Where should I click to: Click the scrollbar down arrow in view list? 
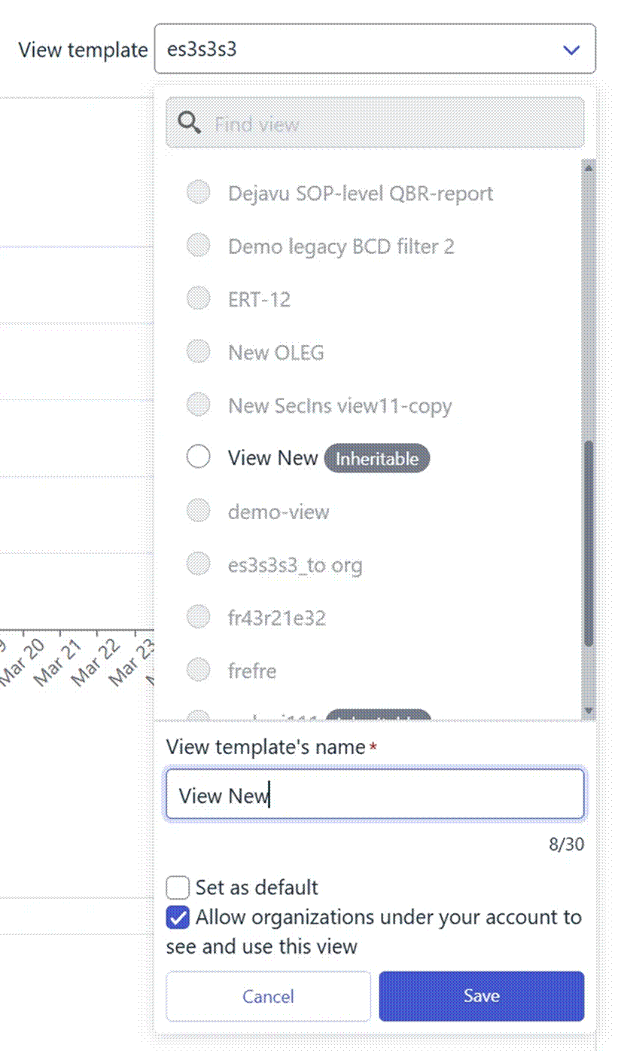pyautogui.click(x=589, y=709)
